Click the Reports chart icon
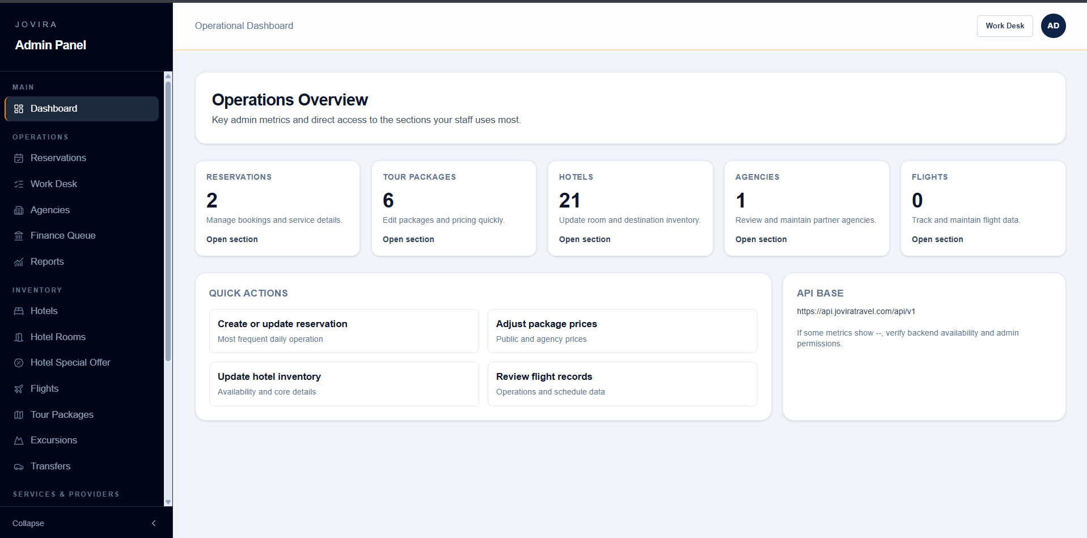This screenshot has width=1087, height=538. coord(19,262)
